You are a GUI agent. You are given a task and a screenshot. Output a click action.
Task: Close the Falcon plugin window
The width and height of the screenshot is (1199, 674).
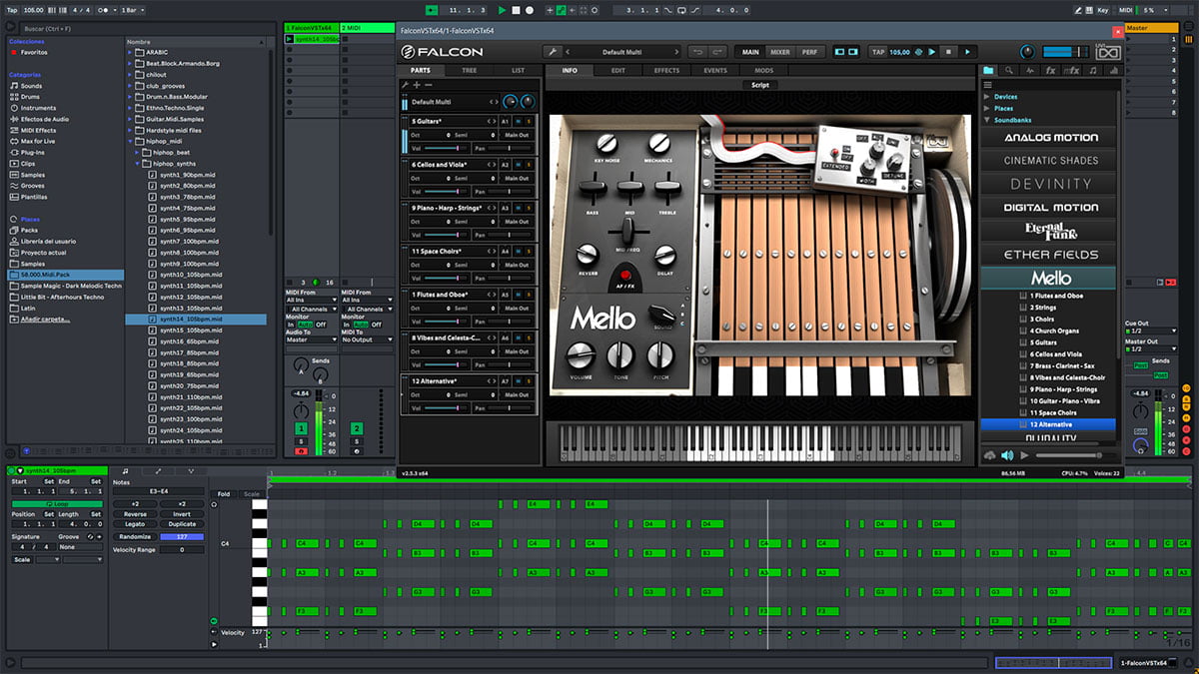pyautogui.click(x=1118, y=30)
